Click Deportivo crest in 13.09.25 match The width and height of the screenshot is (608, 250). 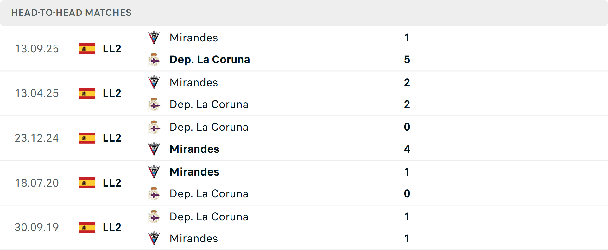pyautogui.click(x=154, y=60)
